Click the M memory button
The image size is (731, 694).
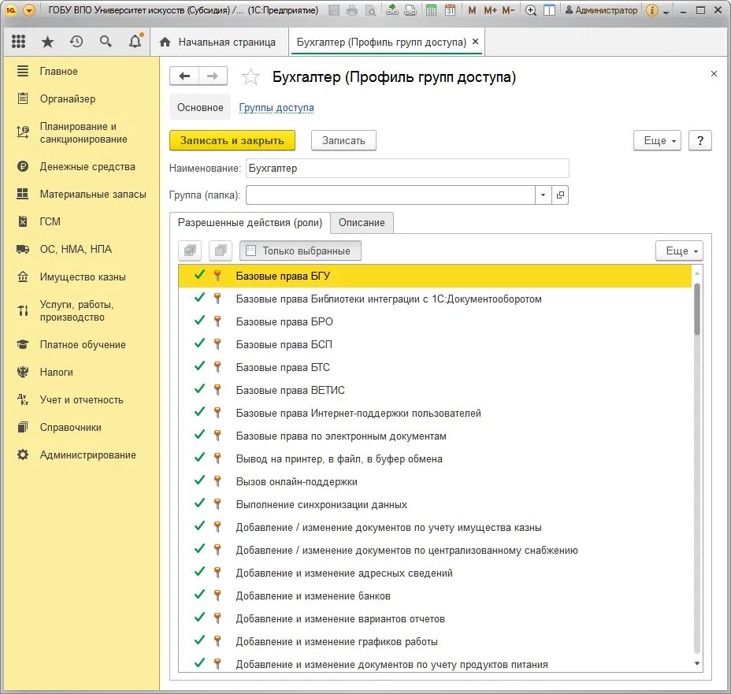473,10
